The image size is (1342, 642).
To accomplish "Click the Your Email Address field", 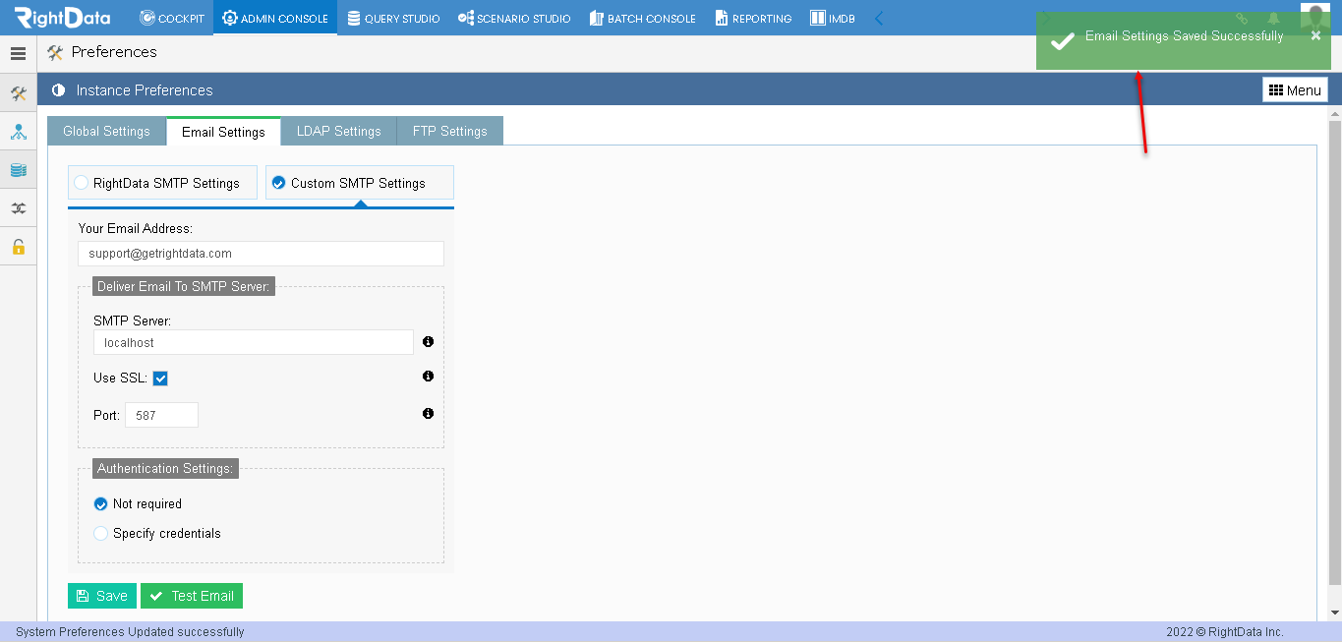I will click(x=261, y=254).
